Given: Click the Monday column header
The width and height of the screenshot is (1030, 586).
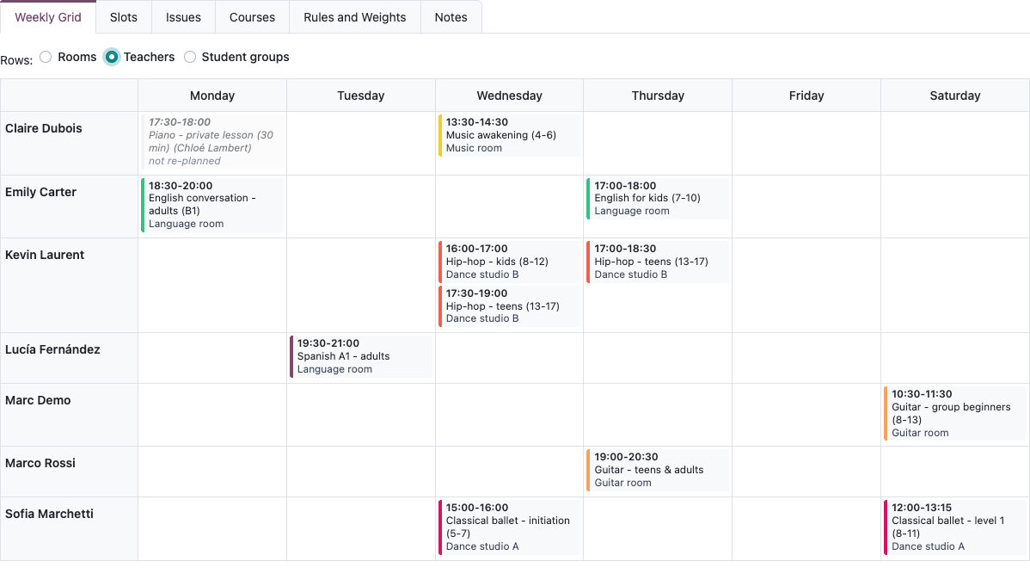Looking at the screenshot, I should (x=212, y=96).
